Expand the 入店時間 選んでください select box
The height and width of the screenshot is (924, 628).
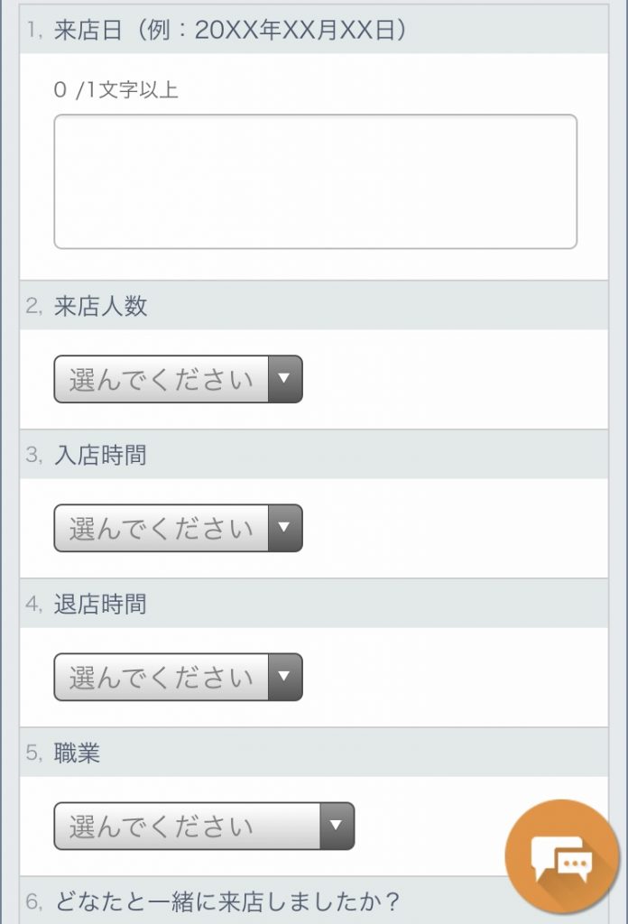162,528
